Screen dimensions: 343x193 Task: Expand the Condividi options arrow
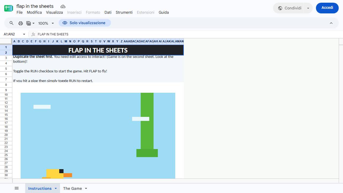click(x=308, y=8)
